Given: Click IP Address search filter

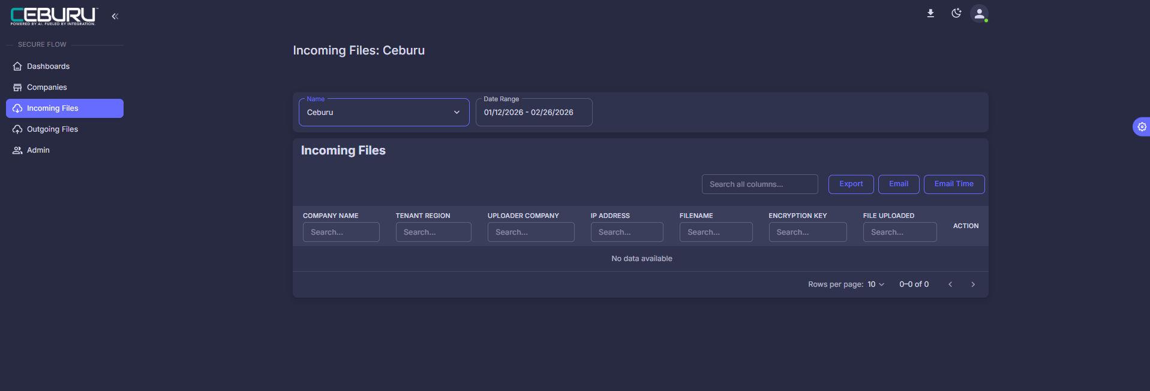Looking at the screenshot, I should [627, 232].
